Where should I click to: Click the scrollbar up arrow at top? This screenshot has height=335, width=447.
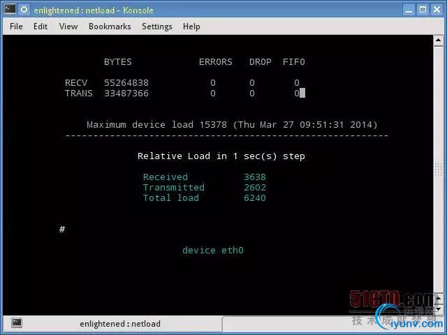[x=438, y=40]
